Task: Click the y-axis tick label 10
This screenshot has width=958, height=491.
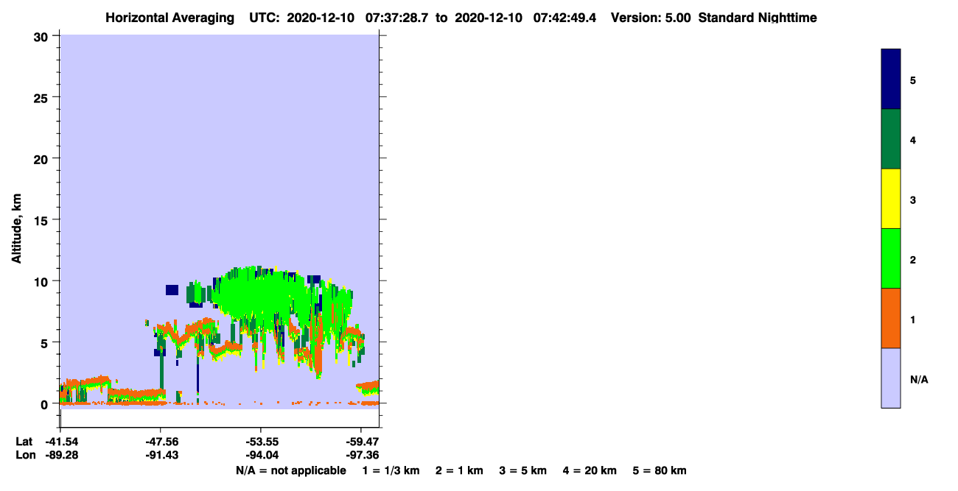Action: pyautogui.click(x=43, y=282)
